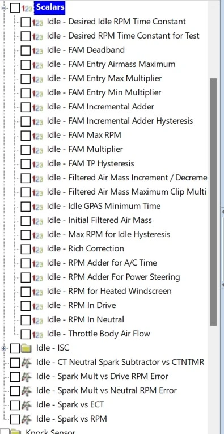Click table icon of Spark Mult vs Neutral RPM Error

tap(26, 390)
